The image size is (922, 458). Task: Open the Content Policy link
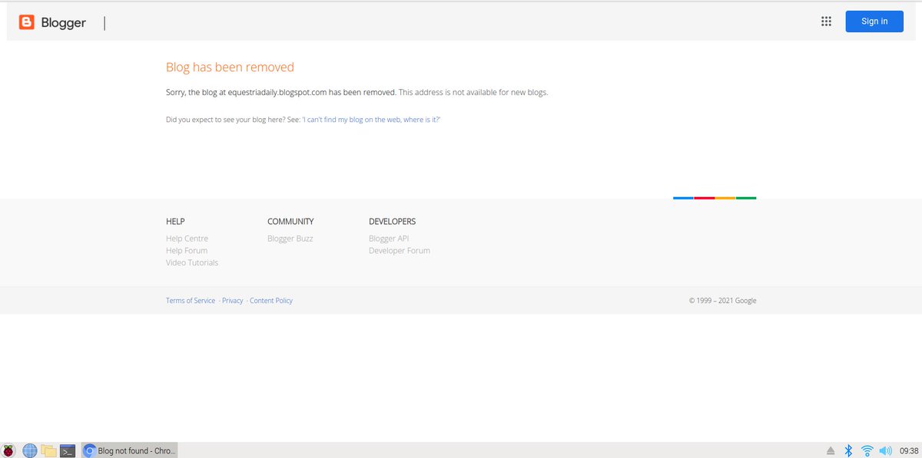(271, 301)
